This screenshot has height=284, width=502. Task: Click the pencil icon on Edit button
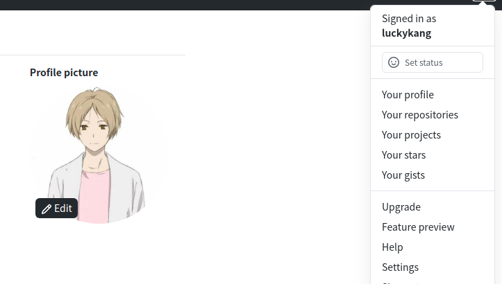pyautogui.click(x=47, y=209)
